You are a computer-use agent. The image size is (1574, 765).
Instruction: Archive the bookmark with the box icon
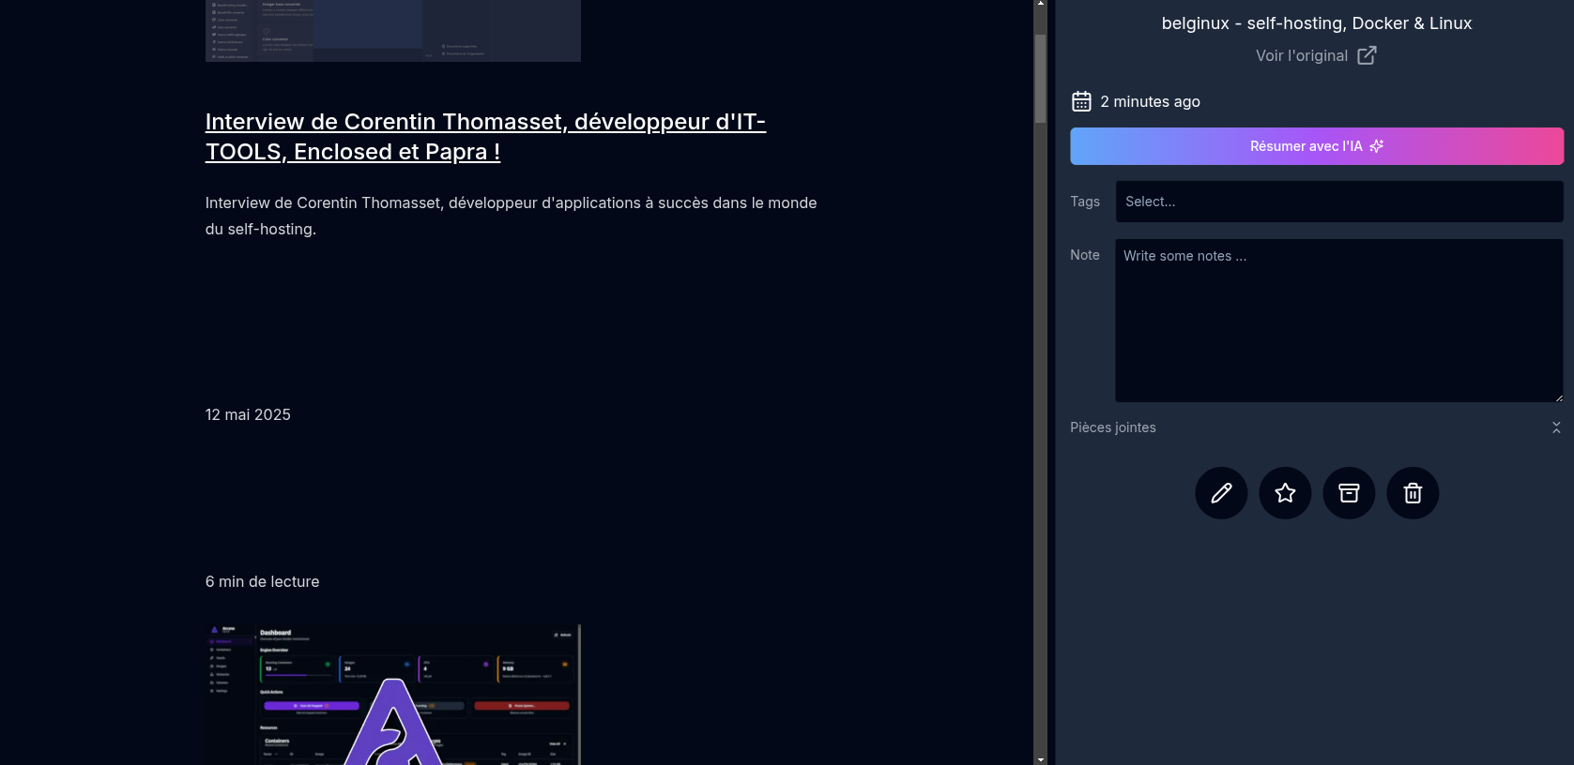(1349, 493)
